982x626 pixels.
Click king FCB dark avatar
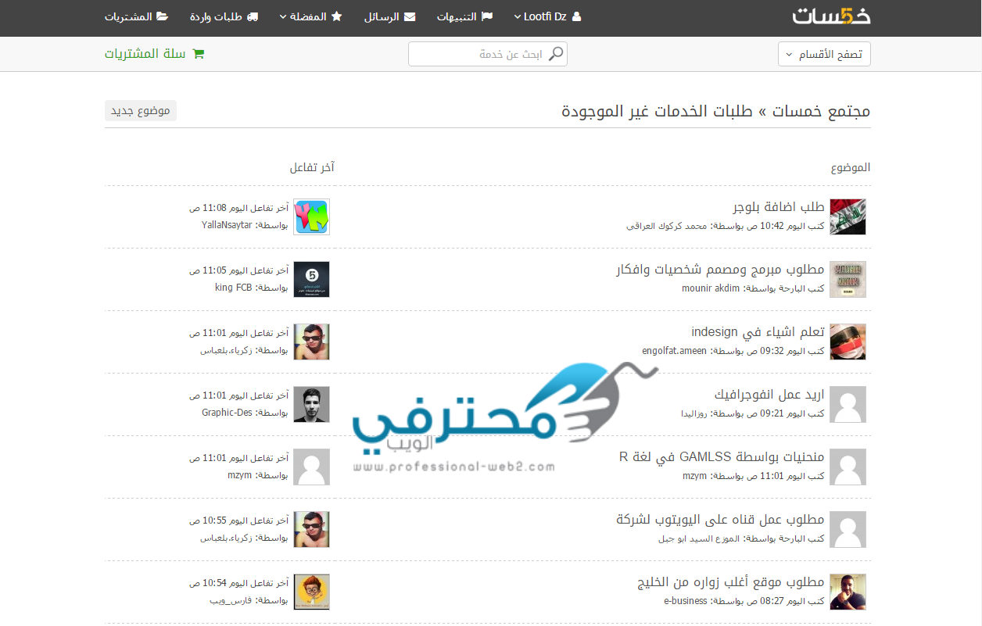(x=311, y=279)
